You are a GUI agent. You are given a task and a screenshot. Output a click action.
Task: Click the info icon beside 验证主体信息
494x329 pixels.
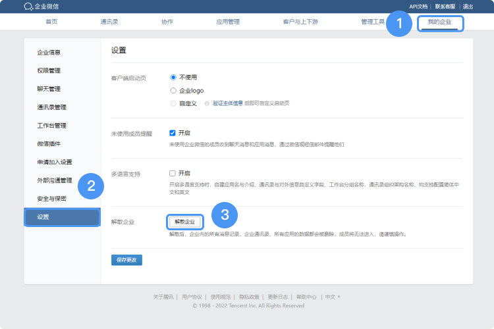(207, 103)
